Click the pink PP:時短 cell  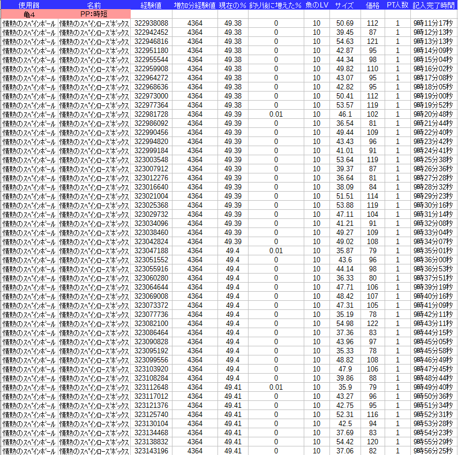(94, 14)
